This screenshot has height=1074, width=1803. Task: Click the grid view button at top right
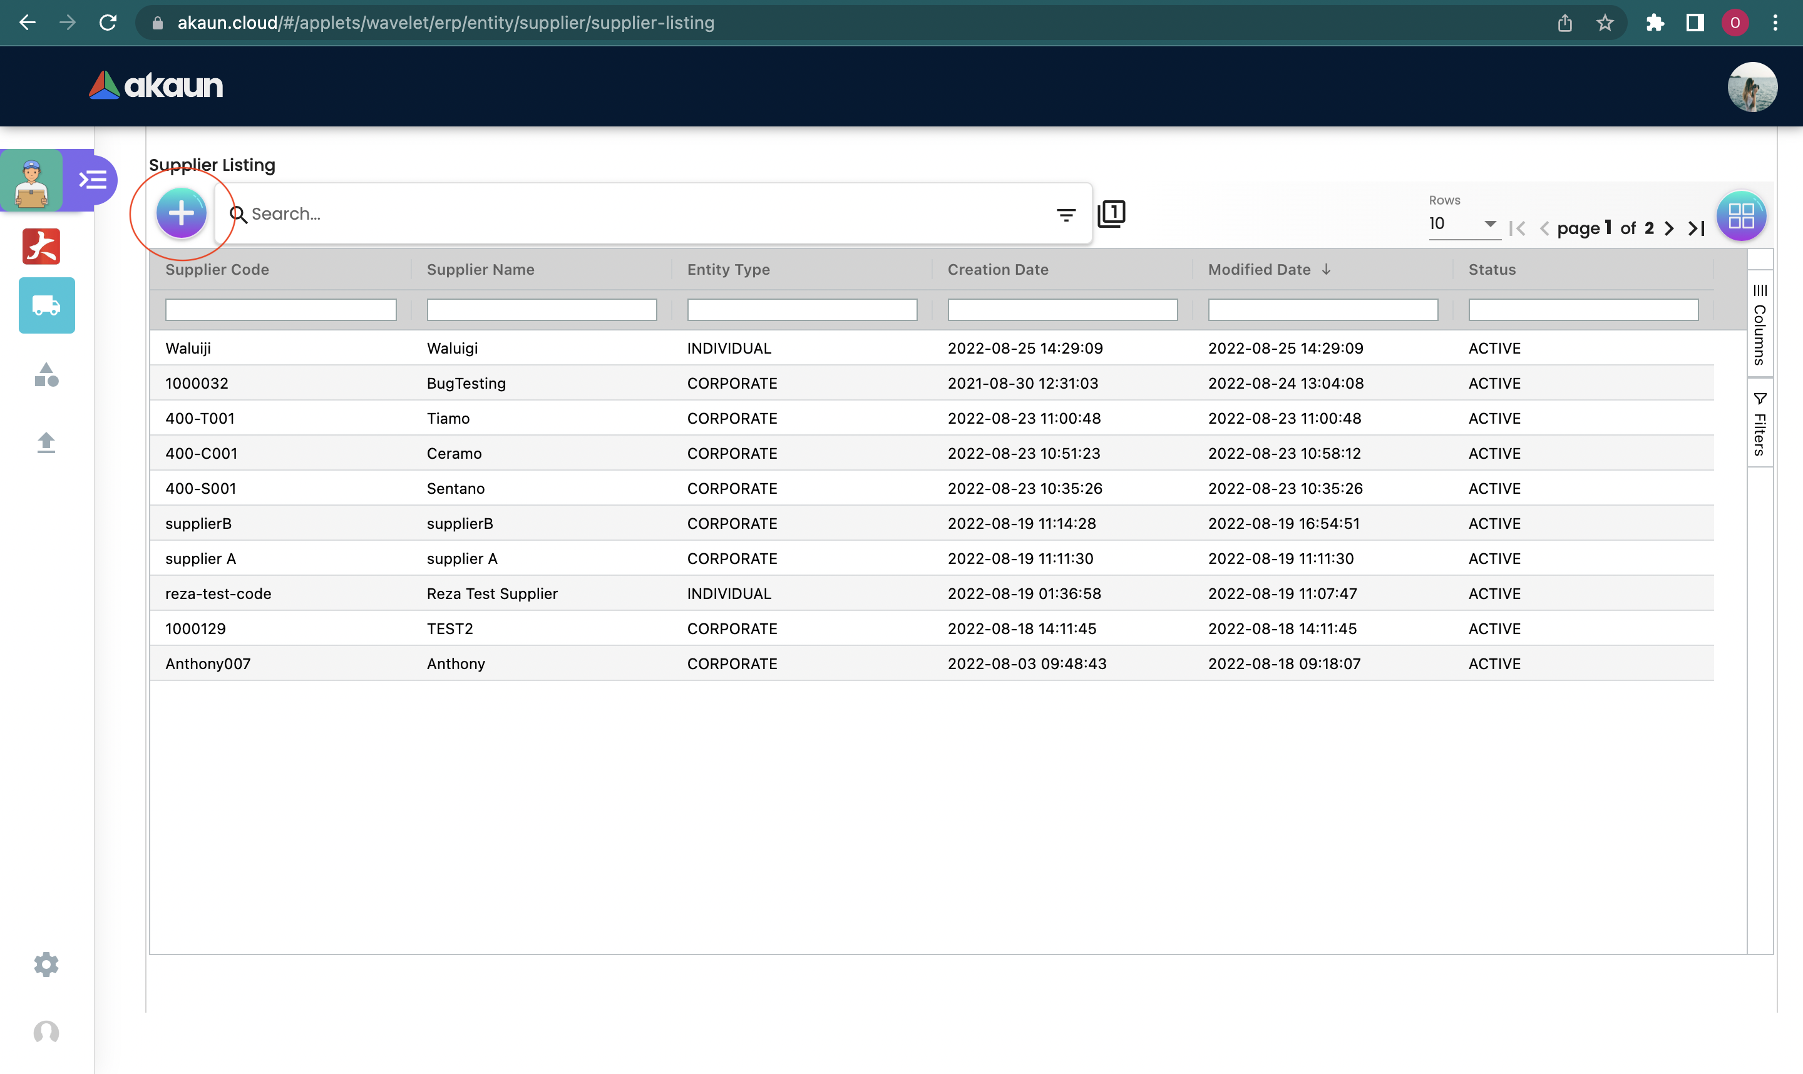(1741, 216)
